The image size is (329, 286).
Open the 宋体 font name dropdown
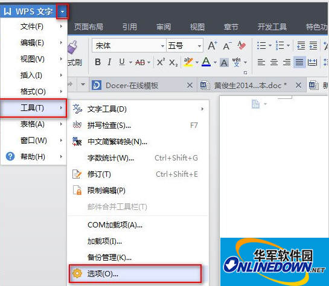tap(162, 46)
